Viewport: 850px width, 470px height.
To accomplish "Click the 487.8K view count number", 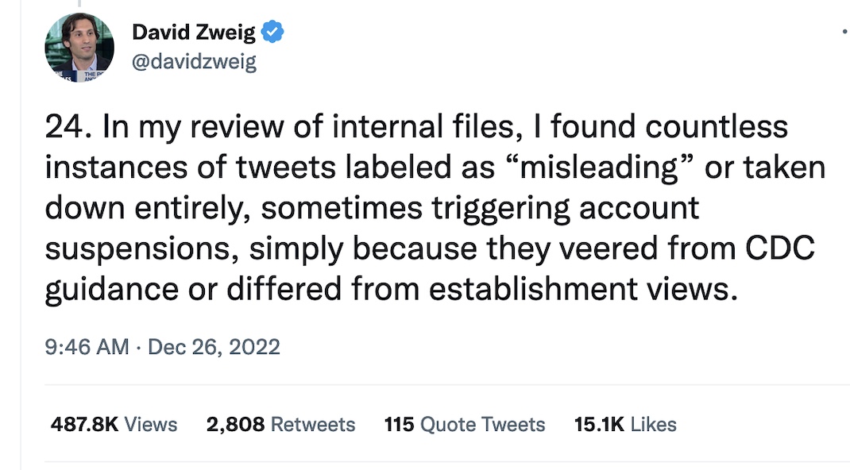I will click(x=84, y=425).
